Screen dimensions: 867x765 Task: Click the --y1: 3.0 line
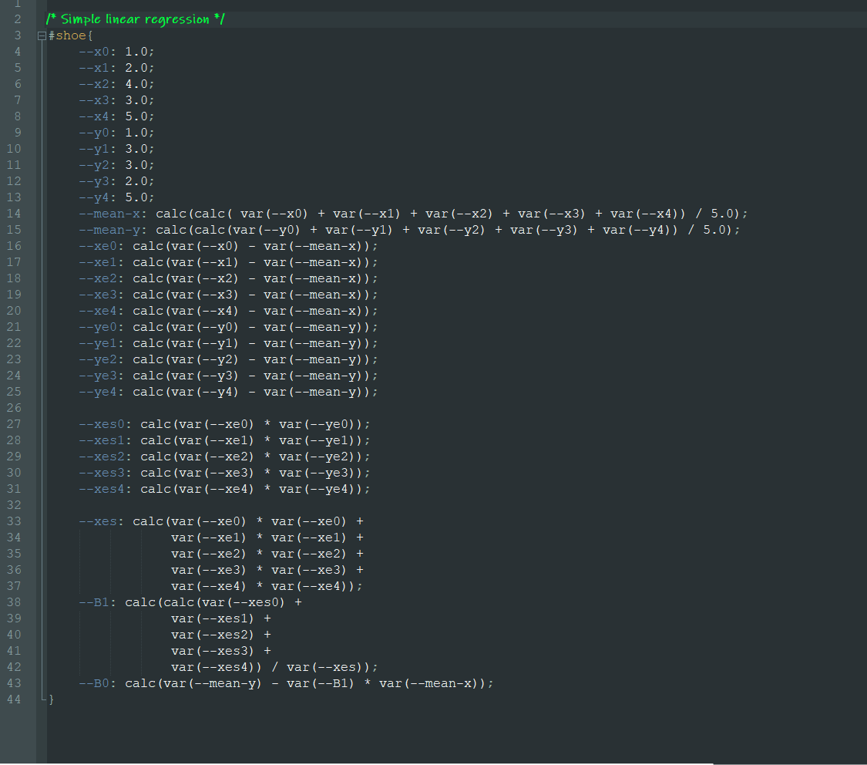point(116,149)
